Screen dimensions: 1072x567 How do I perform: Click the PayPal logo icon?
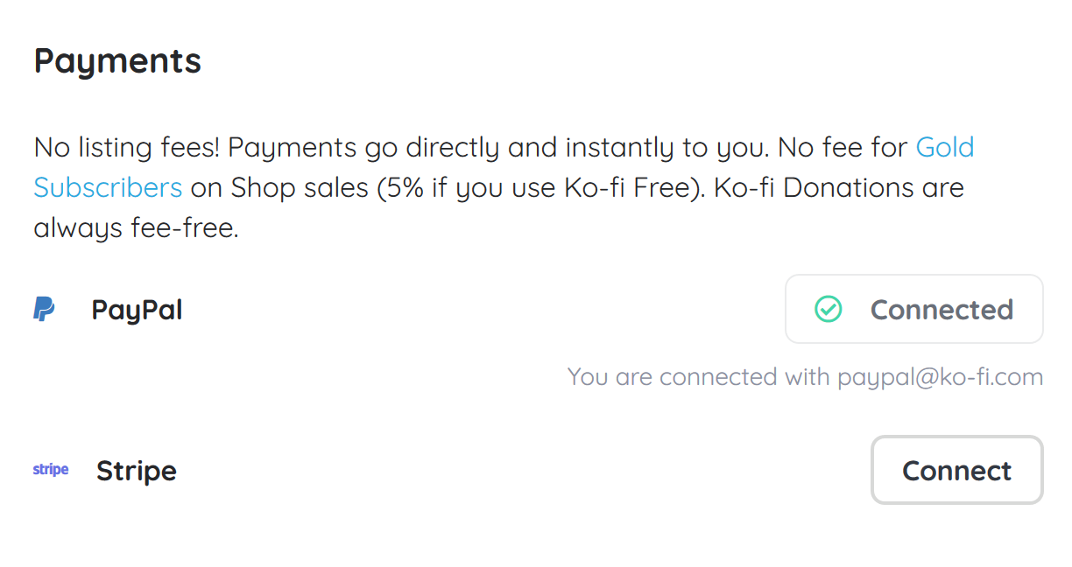[44, 309]
